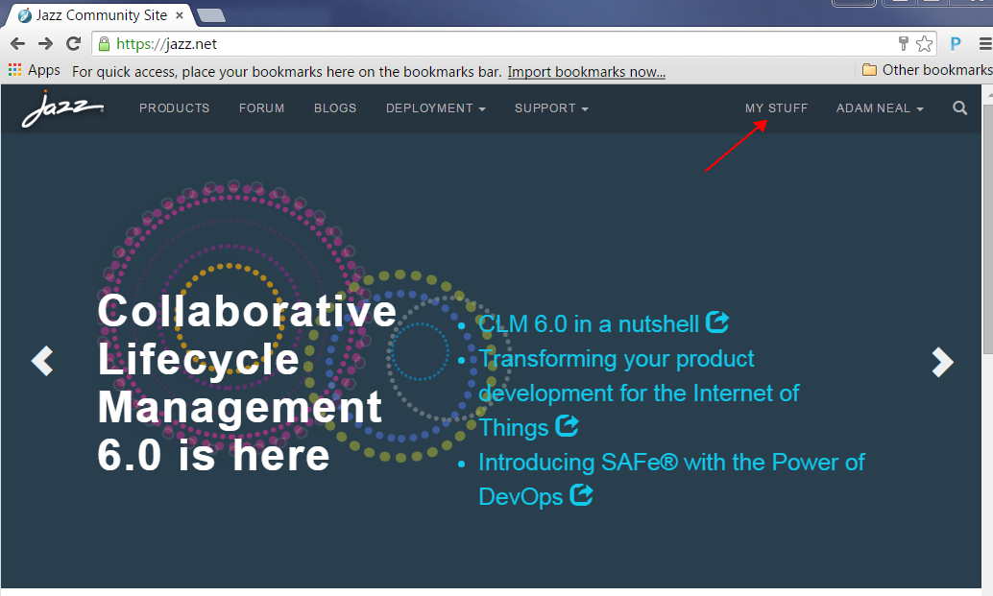Go back with the browser back arrow
The image size is (993, 596).
point(17,43)
